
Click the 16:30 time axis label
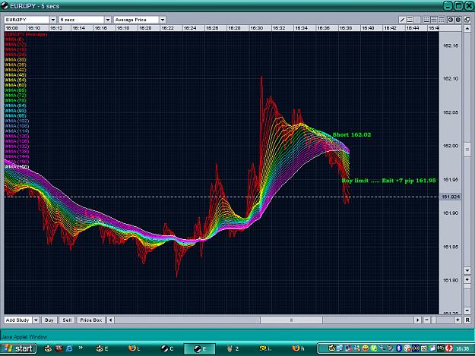pos(256,28)
